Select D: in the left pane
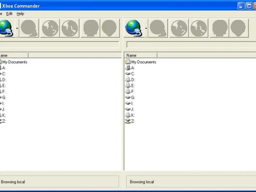The image size is (256, 192). 3,80
